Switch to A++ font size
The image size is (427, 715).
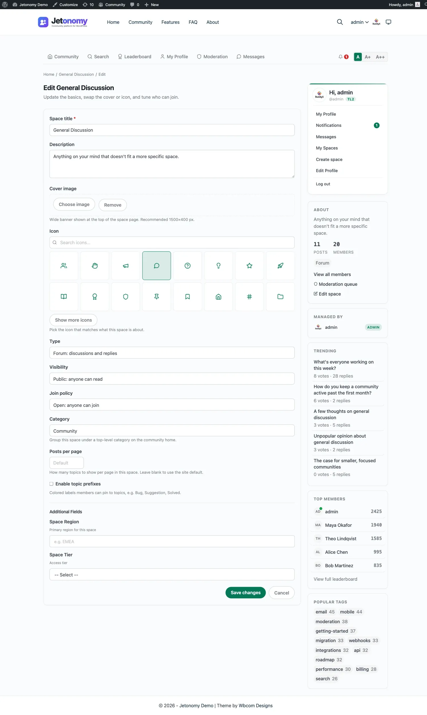tap(380, 57)
